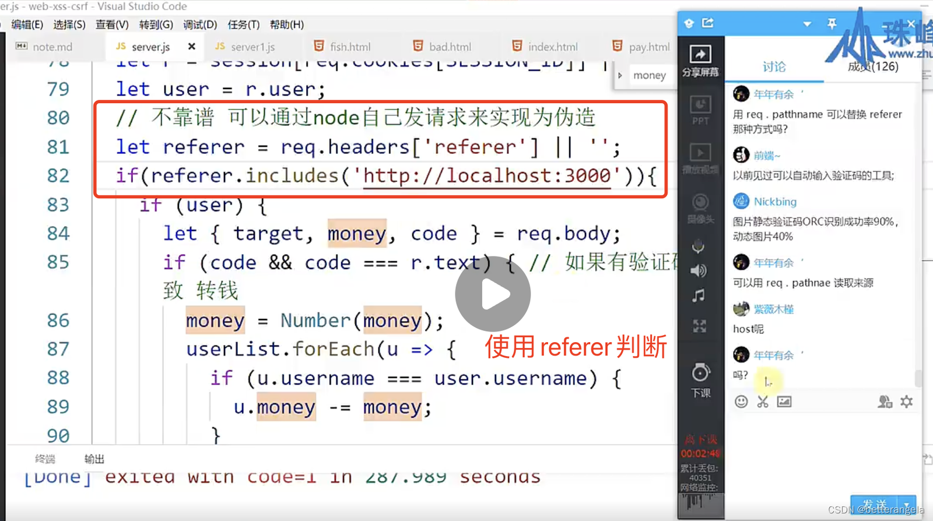
Task: Open the send button dropdown arrow
Action: click(907, 504)
